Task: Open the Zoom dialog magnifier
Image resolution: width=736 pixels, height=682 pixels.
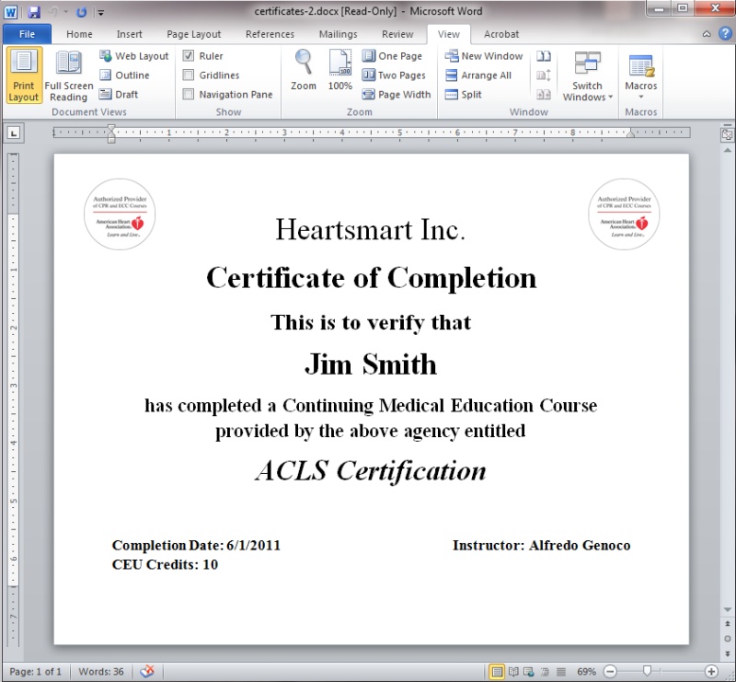Action: pyautogui.click(x=304, y=71)
